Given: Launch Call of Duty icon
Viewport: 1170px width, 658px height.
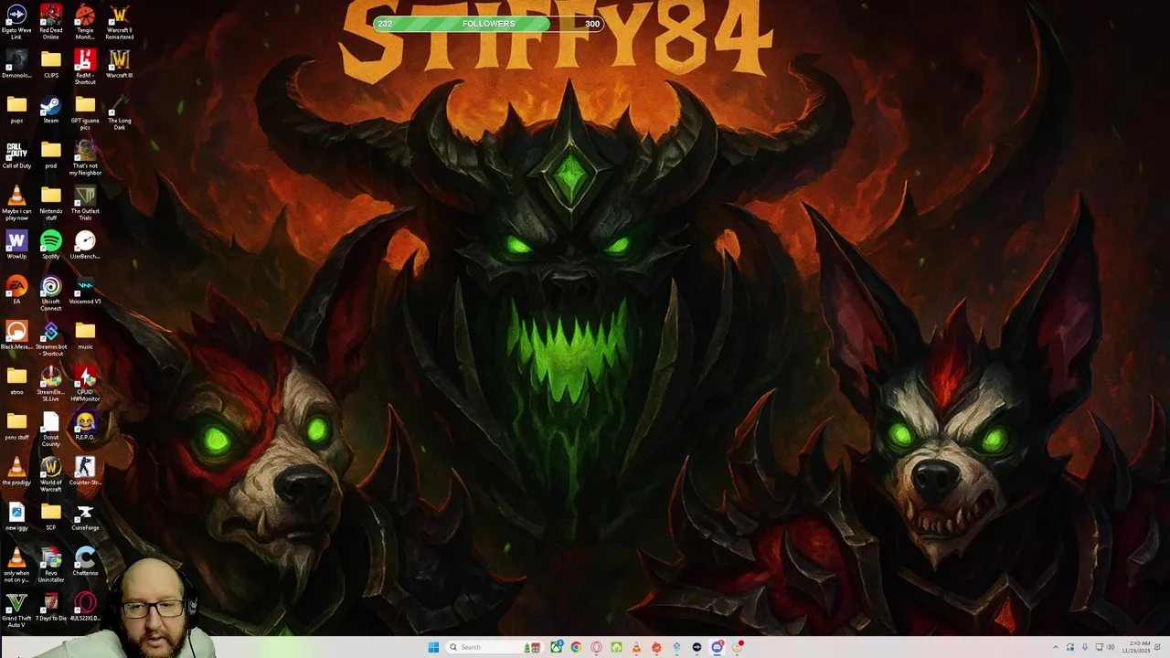Looking at the screenshot, I should pos(16,154).
